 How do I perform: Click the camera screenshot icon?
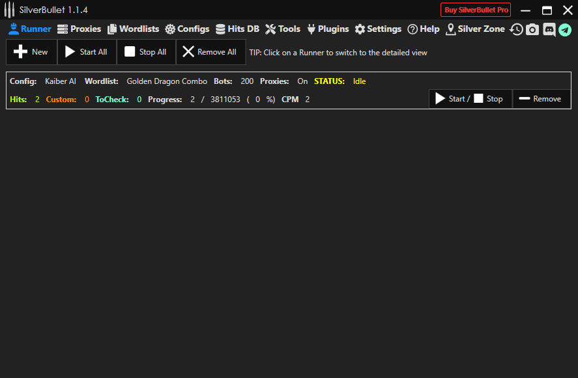532,29
